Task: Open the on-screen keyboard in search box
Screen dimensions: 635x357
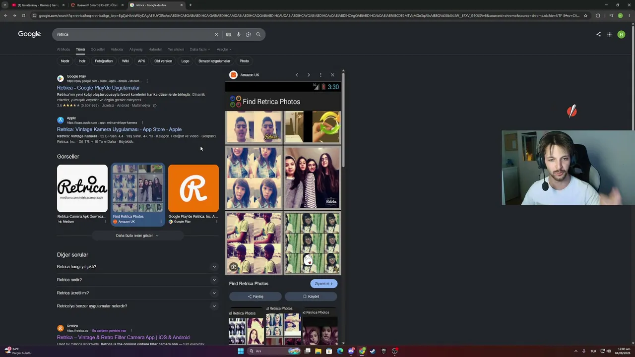Action: point(228,34)
